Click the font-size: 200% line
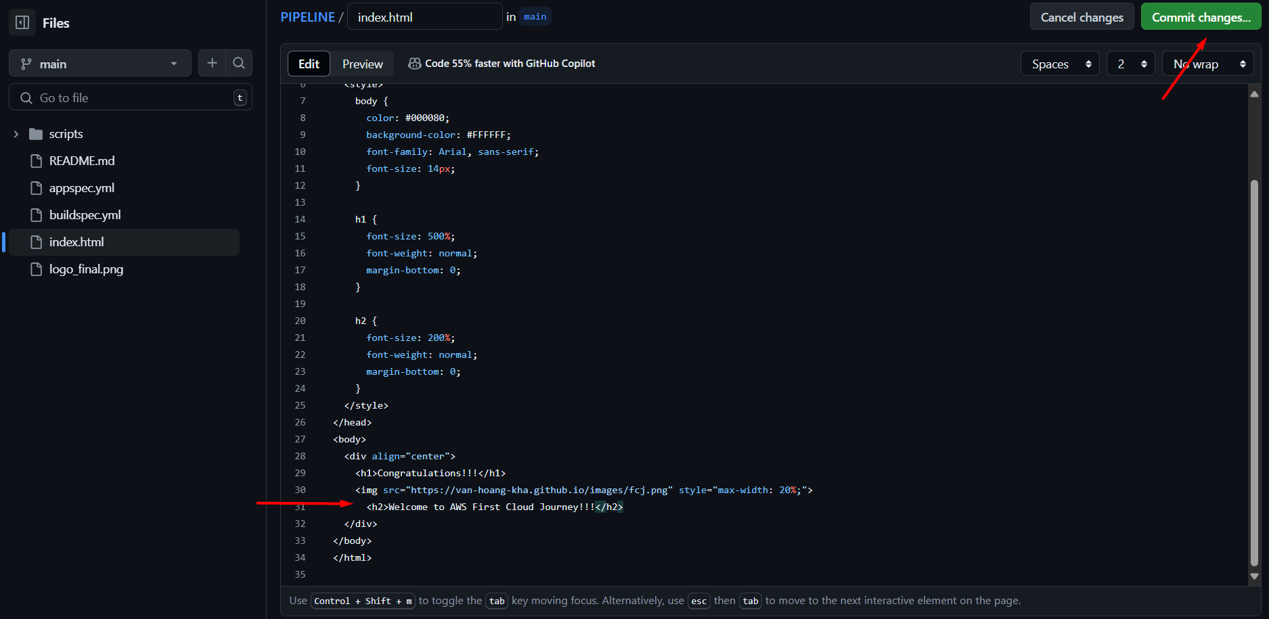1269x619 pixels. point(411,338)
